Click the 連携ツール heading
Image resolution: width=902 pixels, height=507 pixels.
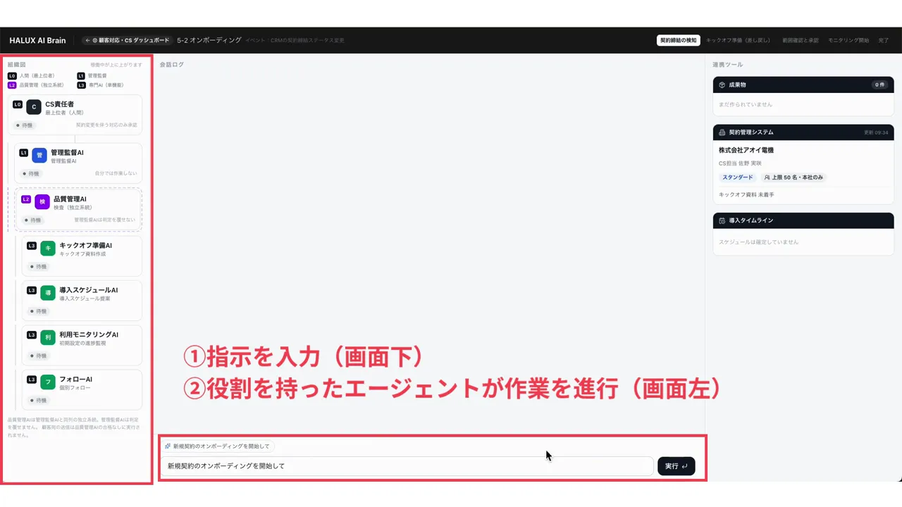pos(727,65)
